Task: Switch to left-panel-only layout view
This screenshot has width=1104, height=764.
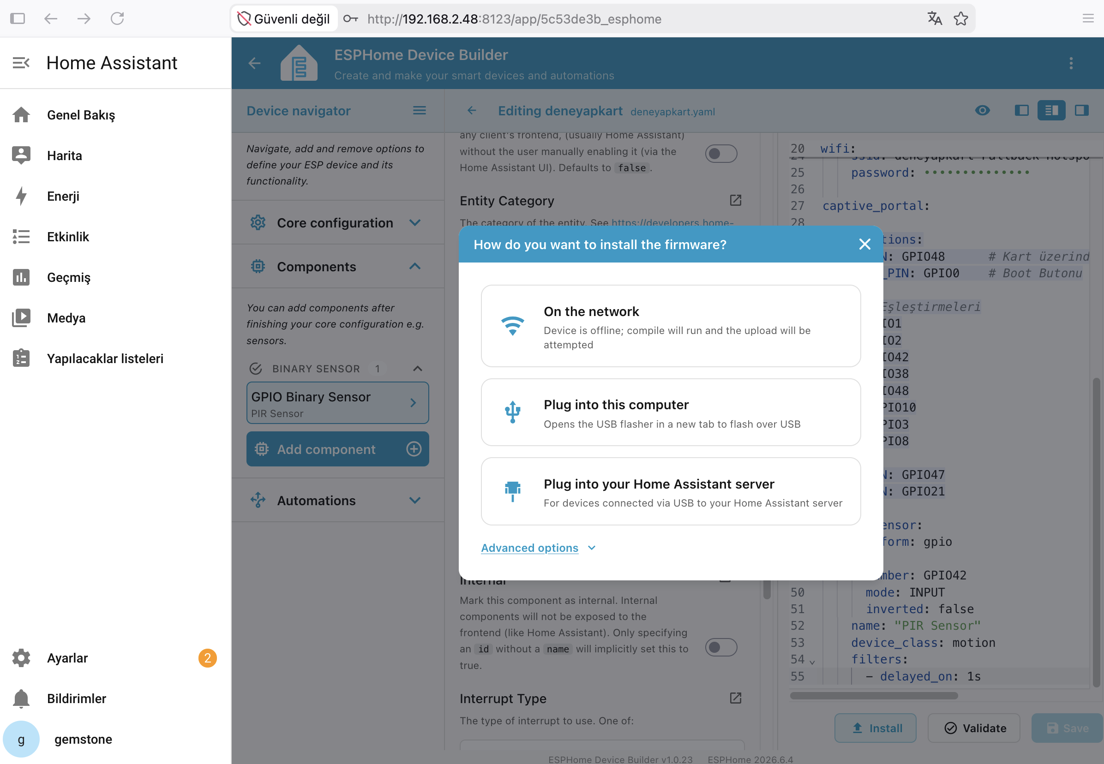Action: 1022,111
